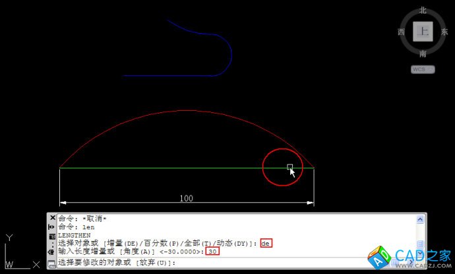Viewport: 455px width, 274px height.
Task: Select 东 (east) on the ViewCube compass
Action: click(x=444, y=32)
